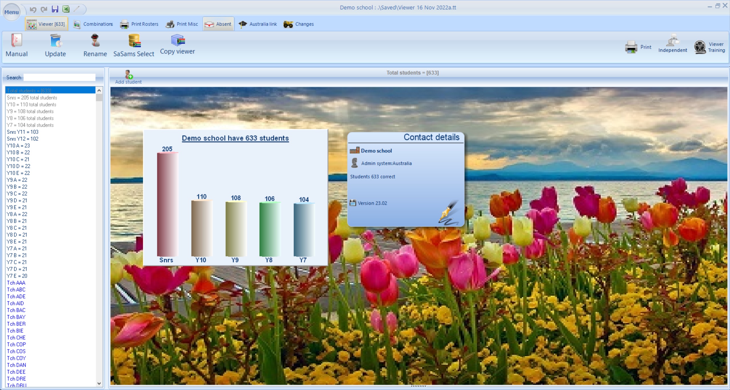The width and height of the screenshot is (730, 390).
Task: Click the Rename icon
Action: point(95,41)
